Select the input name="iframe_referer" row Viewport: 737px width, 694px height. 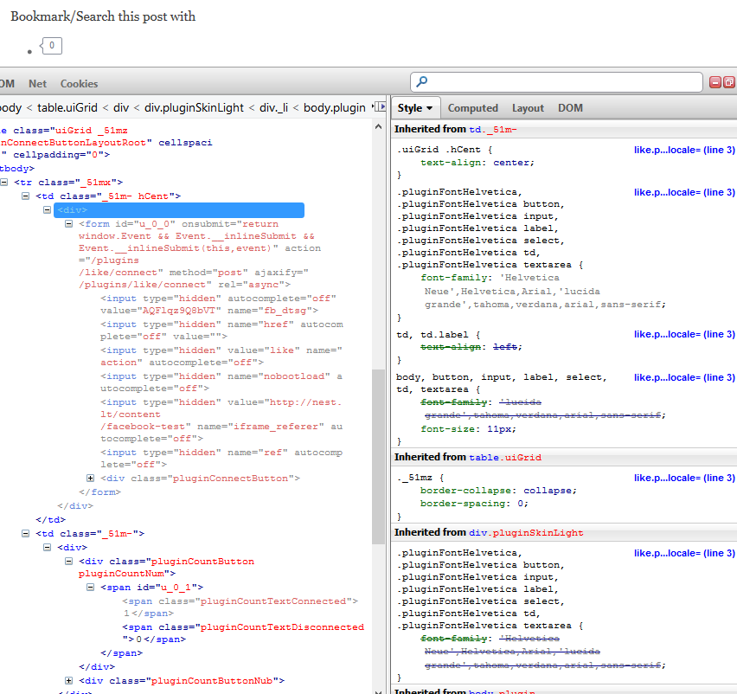[x=221, y=420]
